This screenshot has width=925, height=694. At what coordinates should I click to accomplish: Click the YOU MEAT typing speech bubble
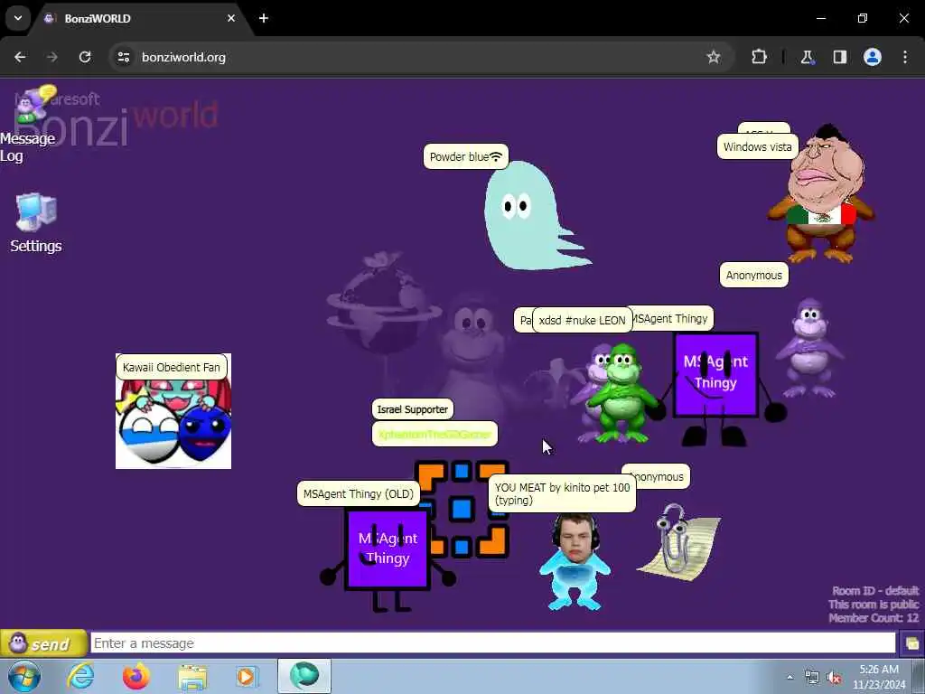562,493
